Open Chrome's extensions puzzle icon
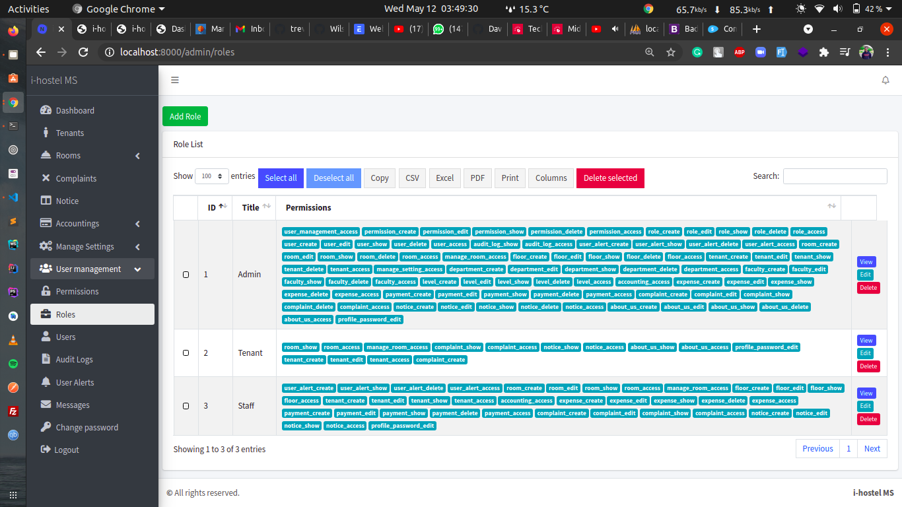Viewport: 902px width, 507px height. pos(823,52)
